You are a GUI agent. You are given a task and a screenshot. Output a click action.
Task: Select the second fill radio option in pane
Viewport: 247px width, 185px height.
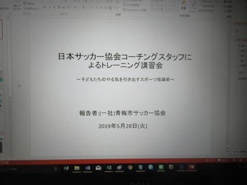point(239,51)
